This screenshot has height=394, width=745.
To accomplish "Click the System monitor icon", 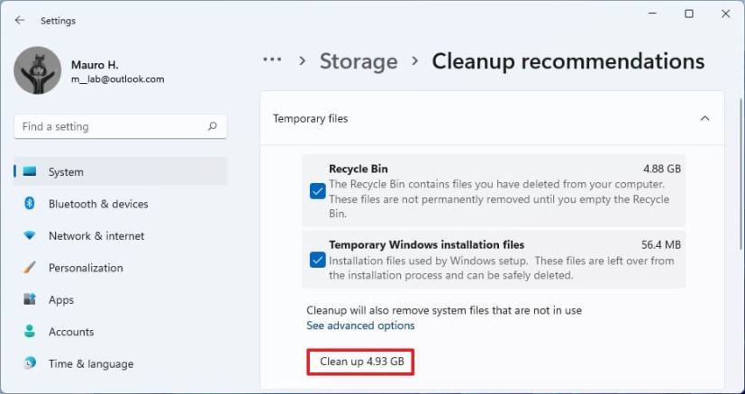I will (x=30, y=171).
